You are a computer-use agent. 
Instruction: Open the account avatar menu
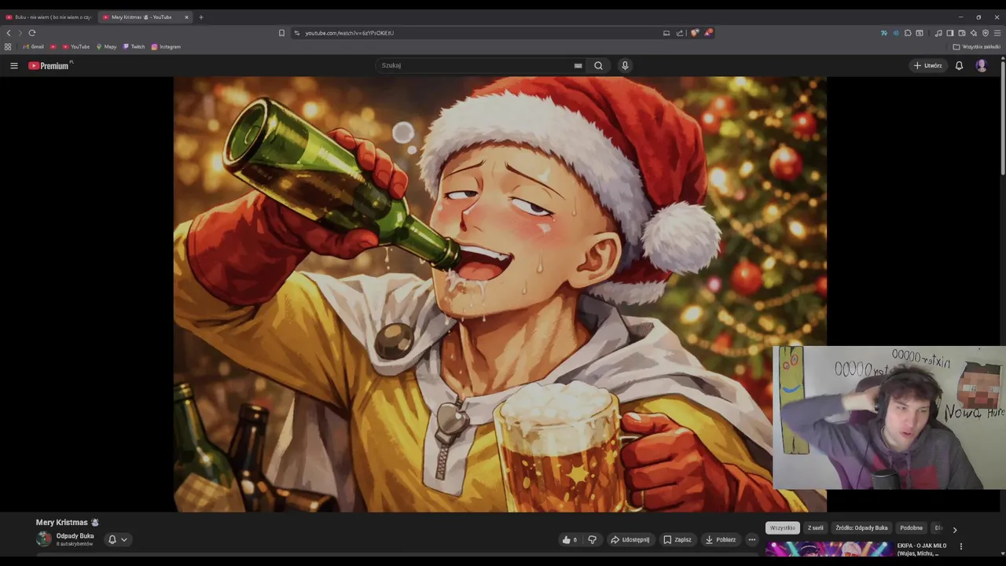981,65
